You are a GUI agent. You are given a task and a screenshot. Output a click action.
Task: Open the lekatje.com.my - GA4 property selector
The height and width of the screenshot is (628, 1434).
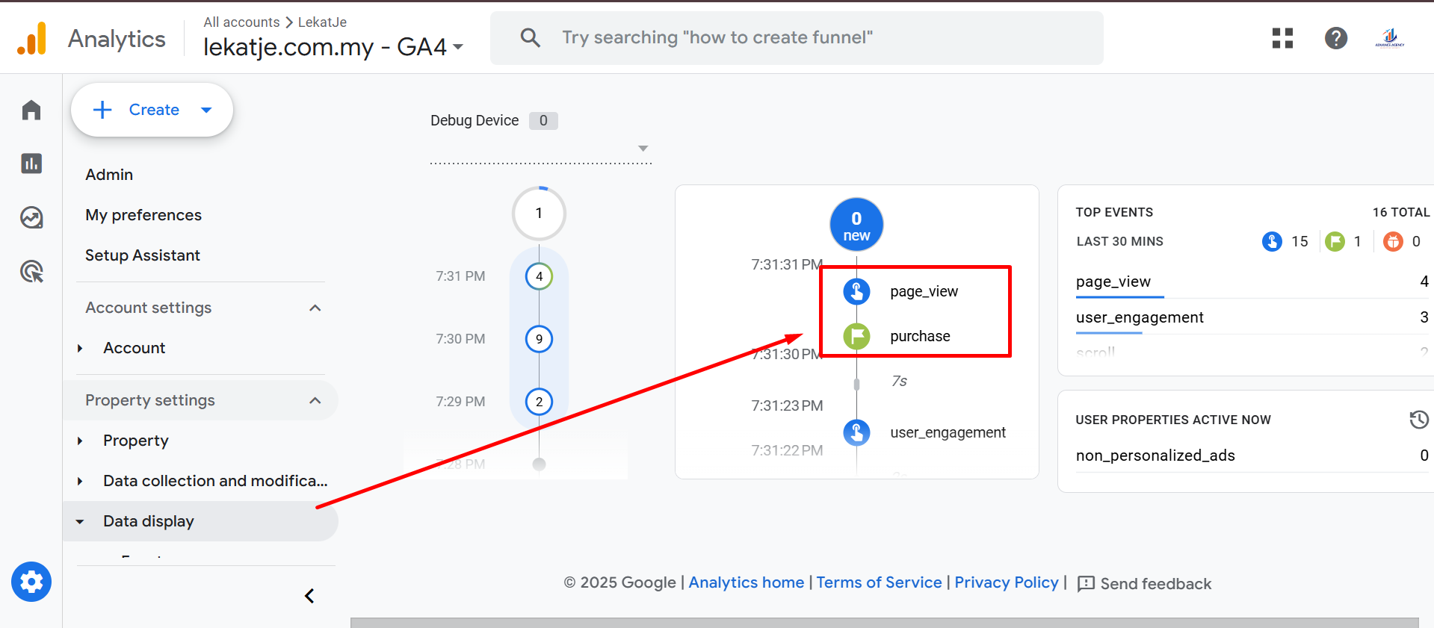pyautogui.click(x=333, y=47)
